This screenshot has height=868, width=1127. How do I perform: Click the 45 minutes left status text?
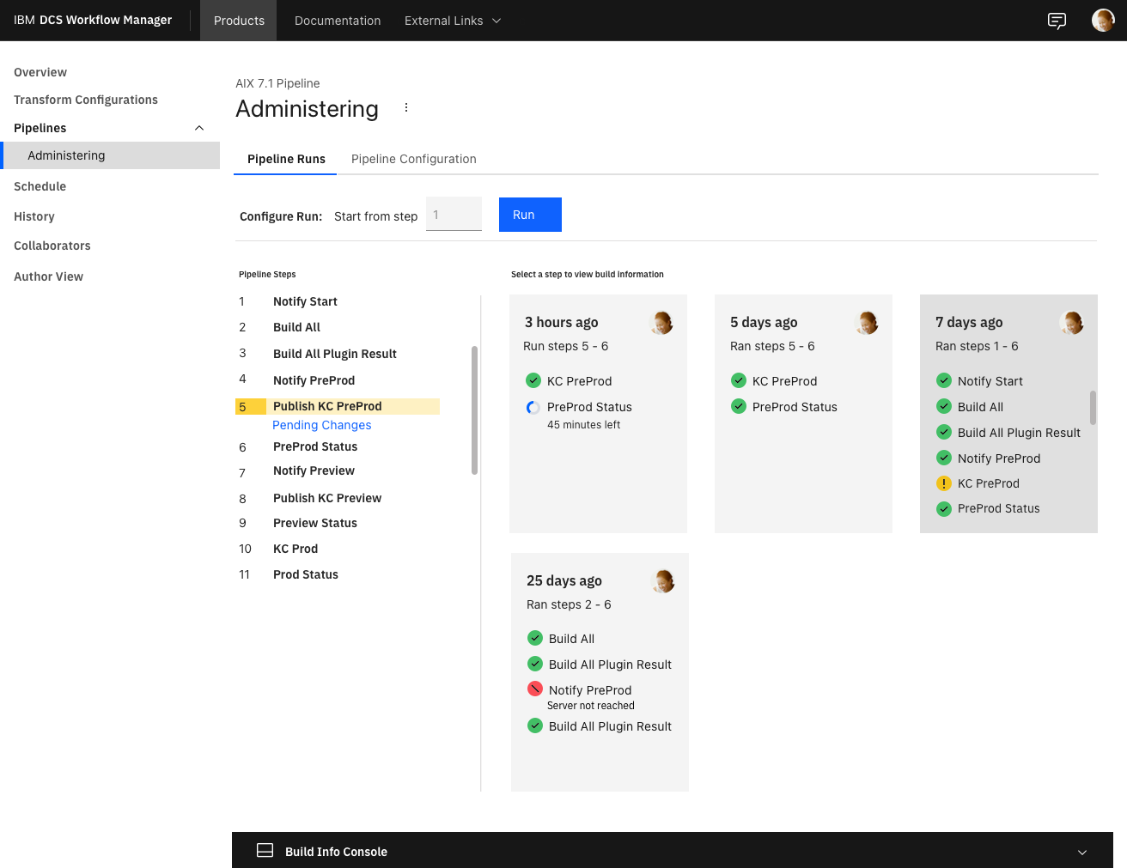[x=584, y=425]
